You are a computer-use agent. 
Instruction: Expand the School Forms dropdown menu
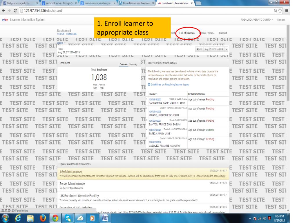click(207, 33)
